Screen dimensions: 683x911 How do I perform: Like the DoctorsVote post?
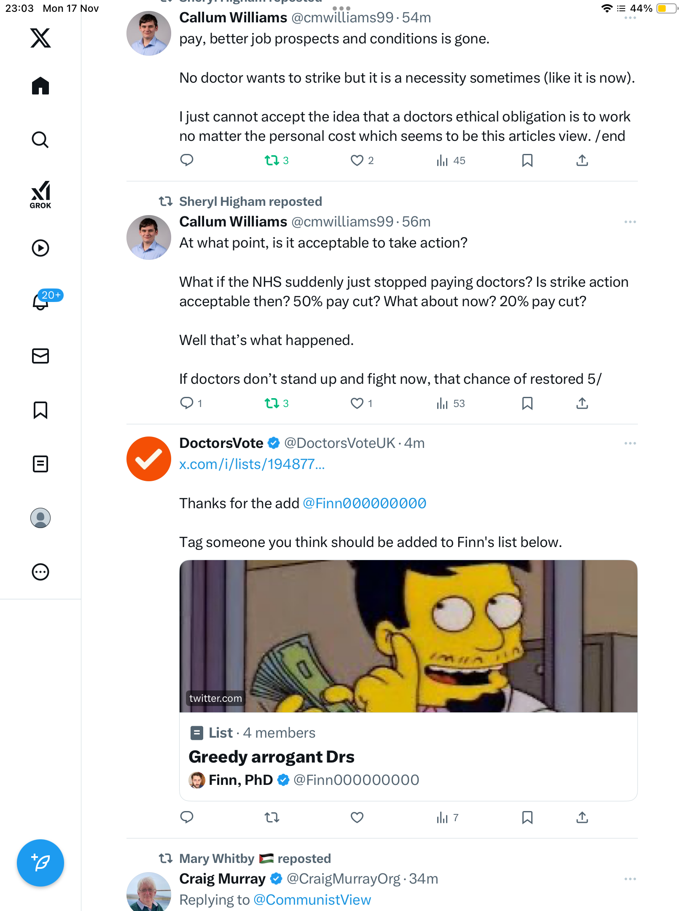pos(357,817)
